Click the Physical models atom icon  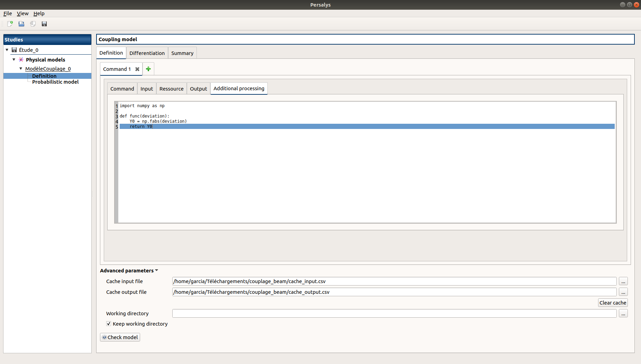[x=21, y=59]
